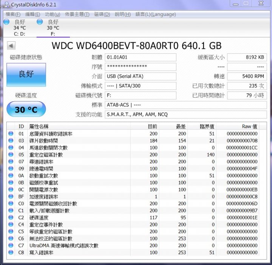Click the transfer mode field SATA/300

point(141,86)
